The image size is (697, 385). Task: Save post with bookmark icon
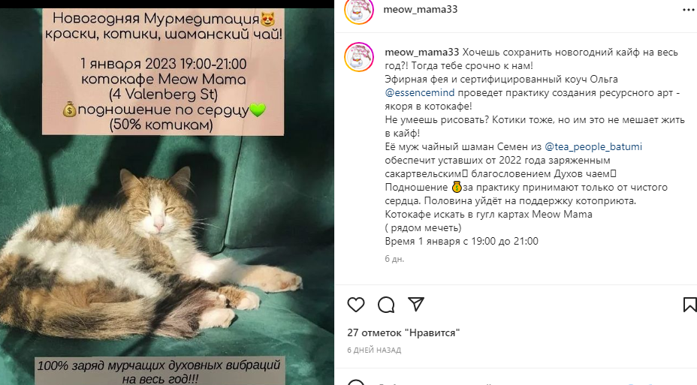[689, 305]
